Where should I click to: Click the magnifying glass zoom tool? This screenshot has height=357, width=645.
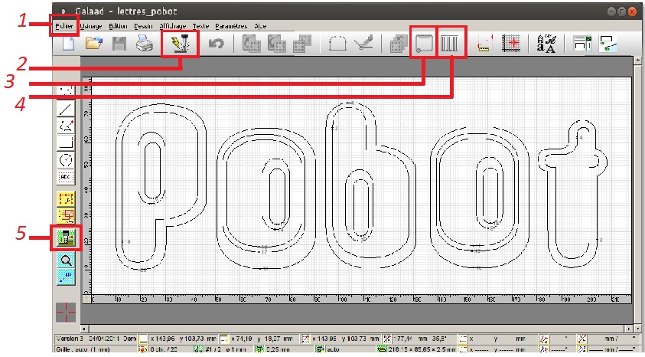point(66,260)
